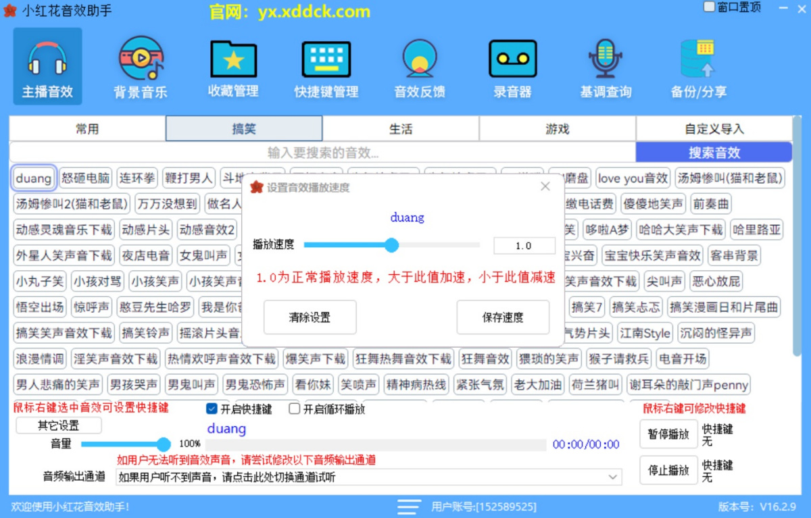
Task: 启用开启循环播放
Action: click(294, 408)
